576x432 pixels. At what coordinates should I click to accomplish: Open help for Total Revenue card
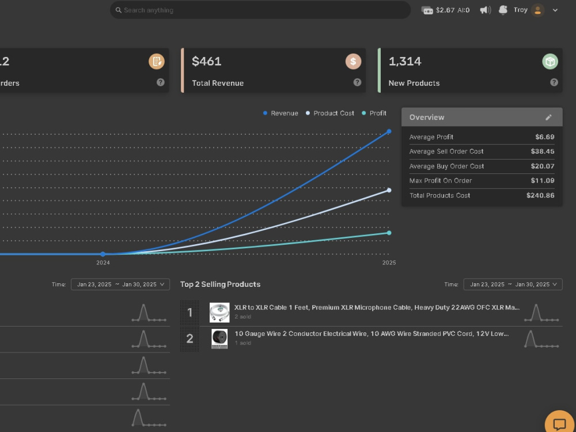coord(357,82)
